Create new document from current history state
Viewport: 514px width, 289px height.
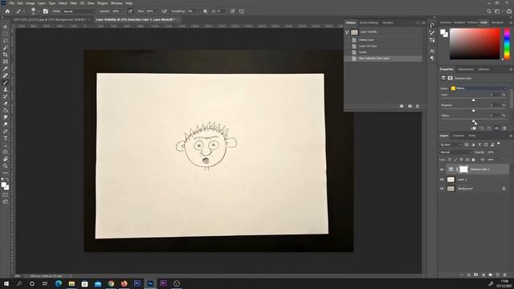[402, 106]
